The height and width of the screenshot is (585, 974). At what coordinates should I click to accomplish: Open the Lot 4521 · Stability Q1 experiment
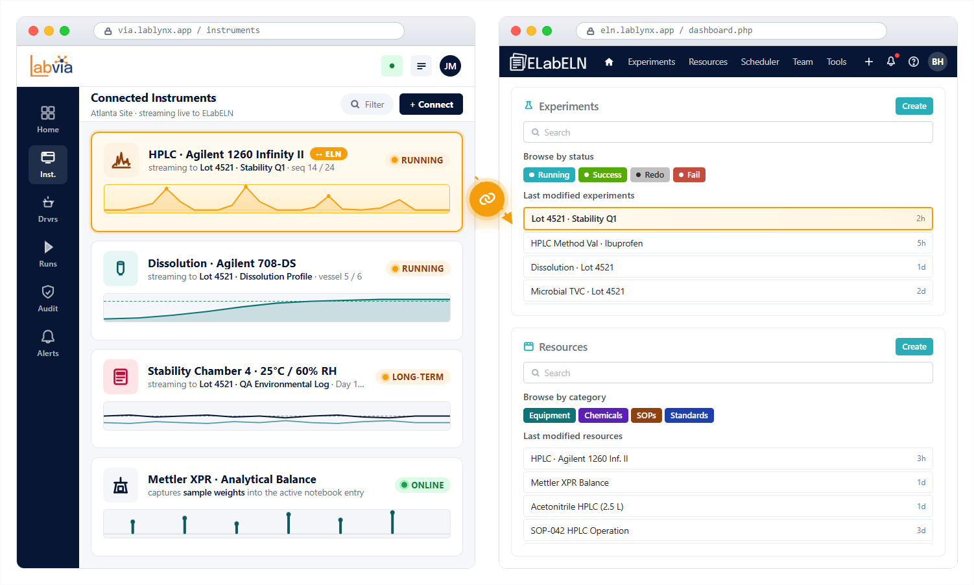(x=728, y=219)
